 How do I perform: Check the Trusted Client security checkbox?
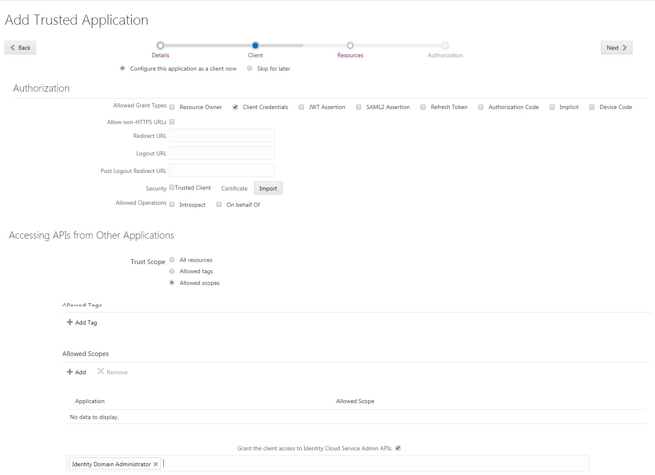[172, 187]
